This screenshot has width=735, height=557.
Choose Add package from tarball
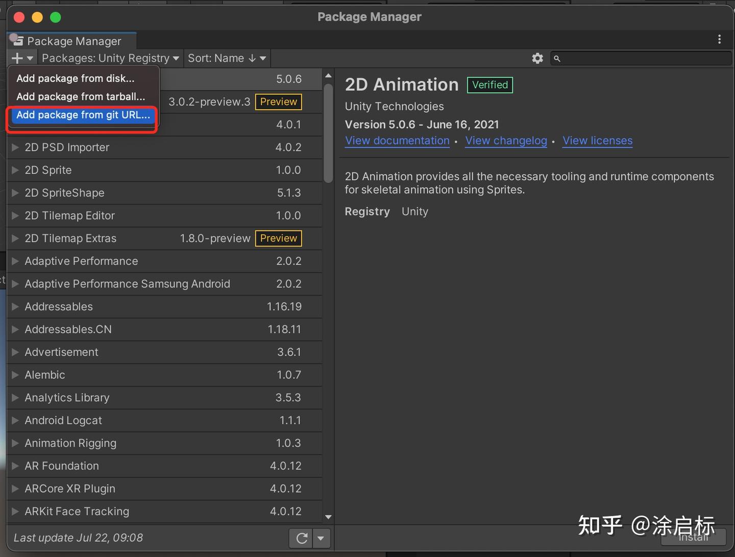click(81, 96)
